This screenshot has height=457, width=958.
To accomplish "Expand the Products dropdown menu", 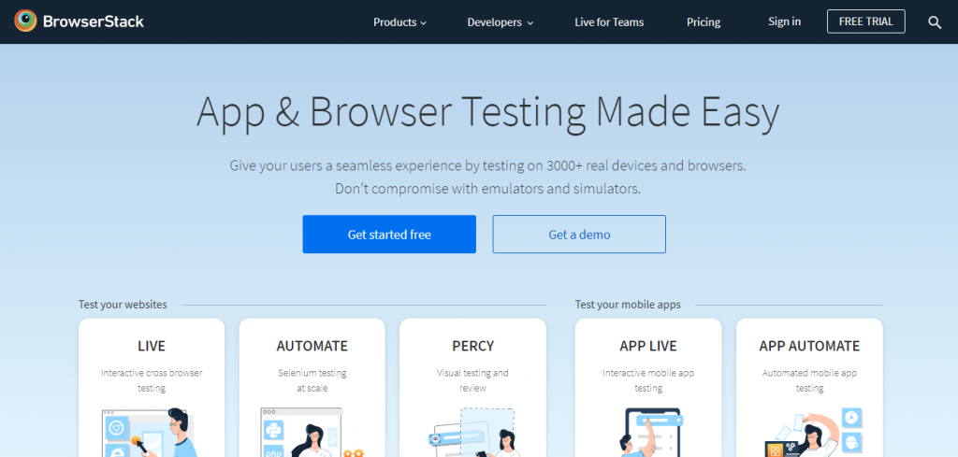I will [399, 22].
